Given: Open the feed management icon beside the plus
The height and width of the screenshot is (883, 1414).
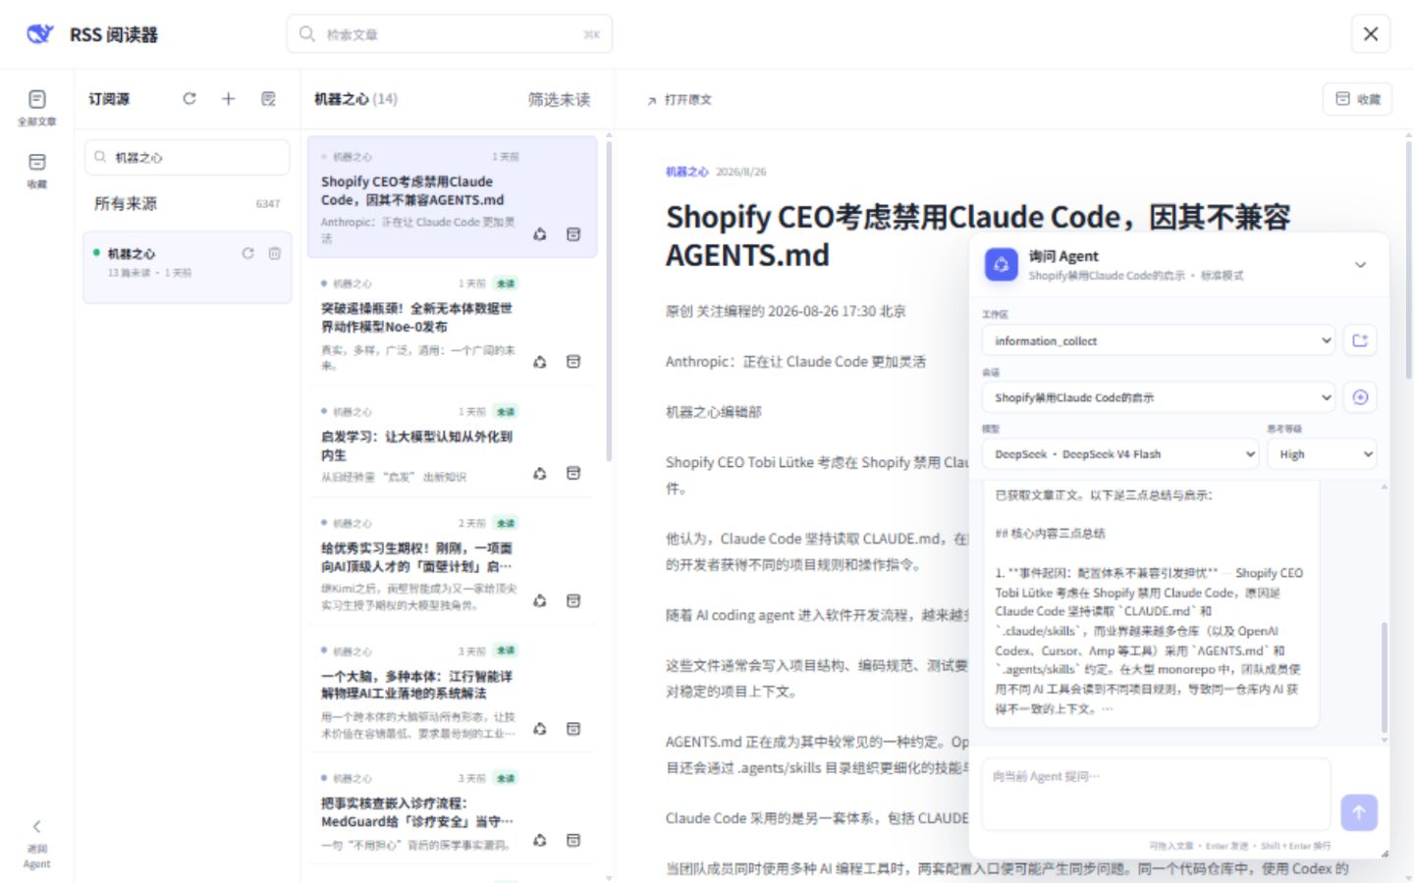Looking at the screenshot, I should pos(268,98).
